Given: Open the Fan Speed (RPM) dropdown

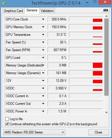Looking at the screenshot, I should [x=43, y=50].
